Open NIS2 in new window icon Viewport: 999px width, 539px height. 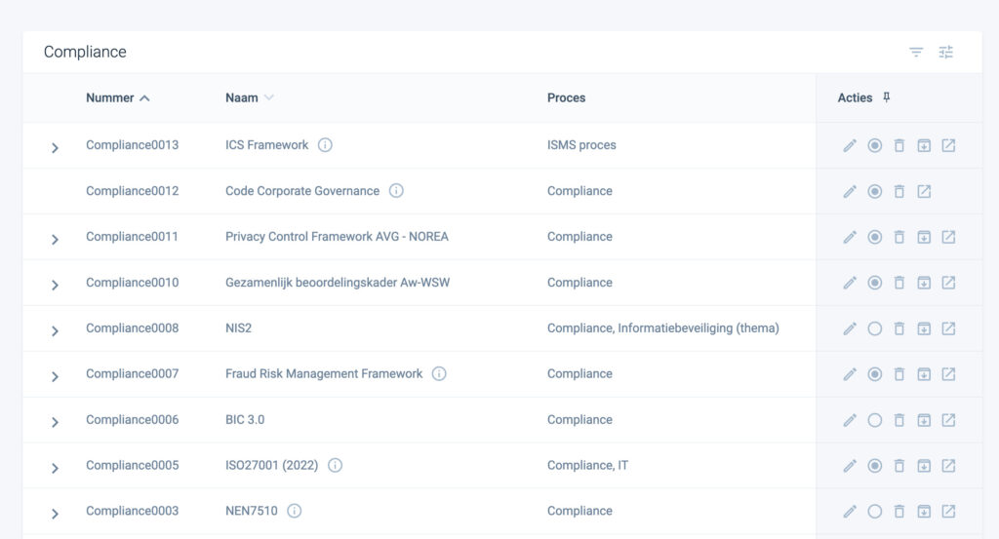point(948,328)
